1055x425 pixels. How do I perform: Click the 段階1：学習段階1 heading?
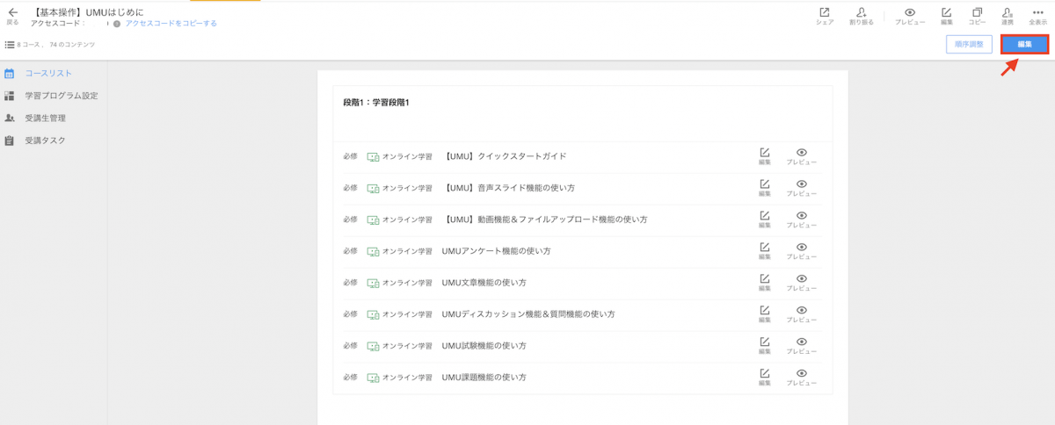pyautogui.click(x=376, y=103)
